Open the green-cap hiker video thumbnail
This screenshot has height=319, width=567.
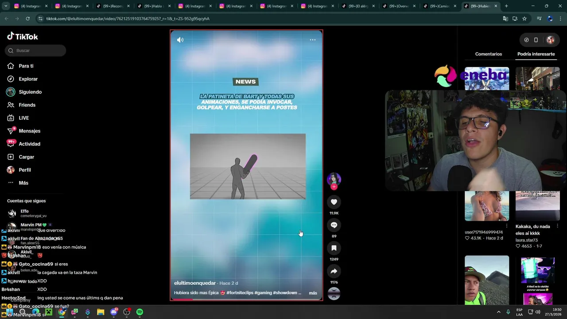pos(487,280)
